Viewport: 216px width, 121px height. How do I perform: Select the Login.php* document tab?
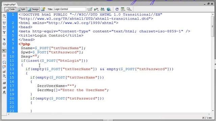pyautogui.click(x=9, y=4)
